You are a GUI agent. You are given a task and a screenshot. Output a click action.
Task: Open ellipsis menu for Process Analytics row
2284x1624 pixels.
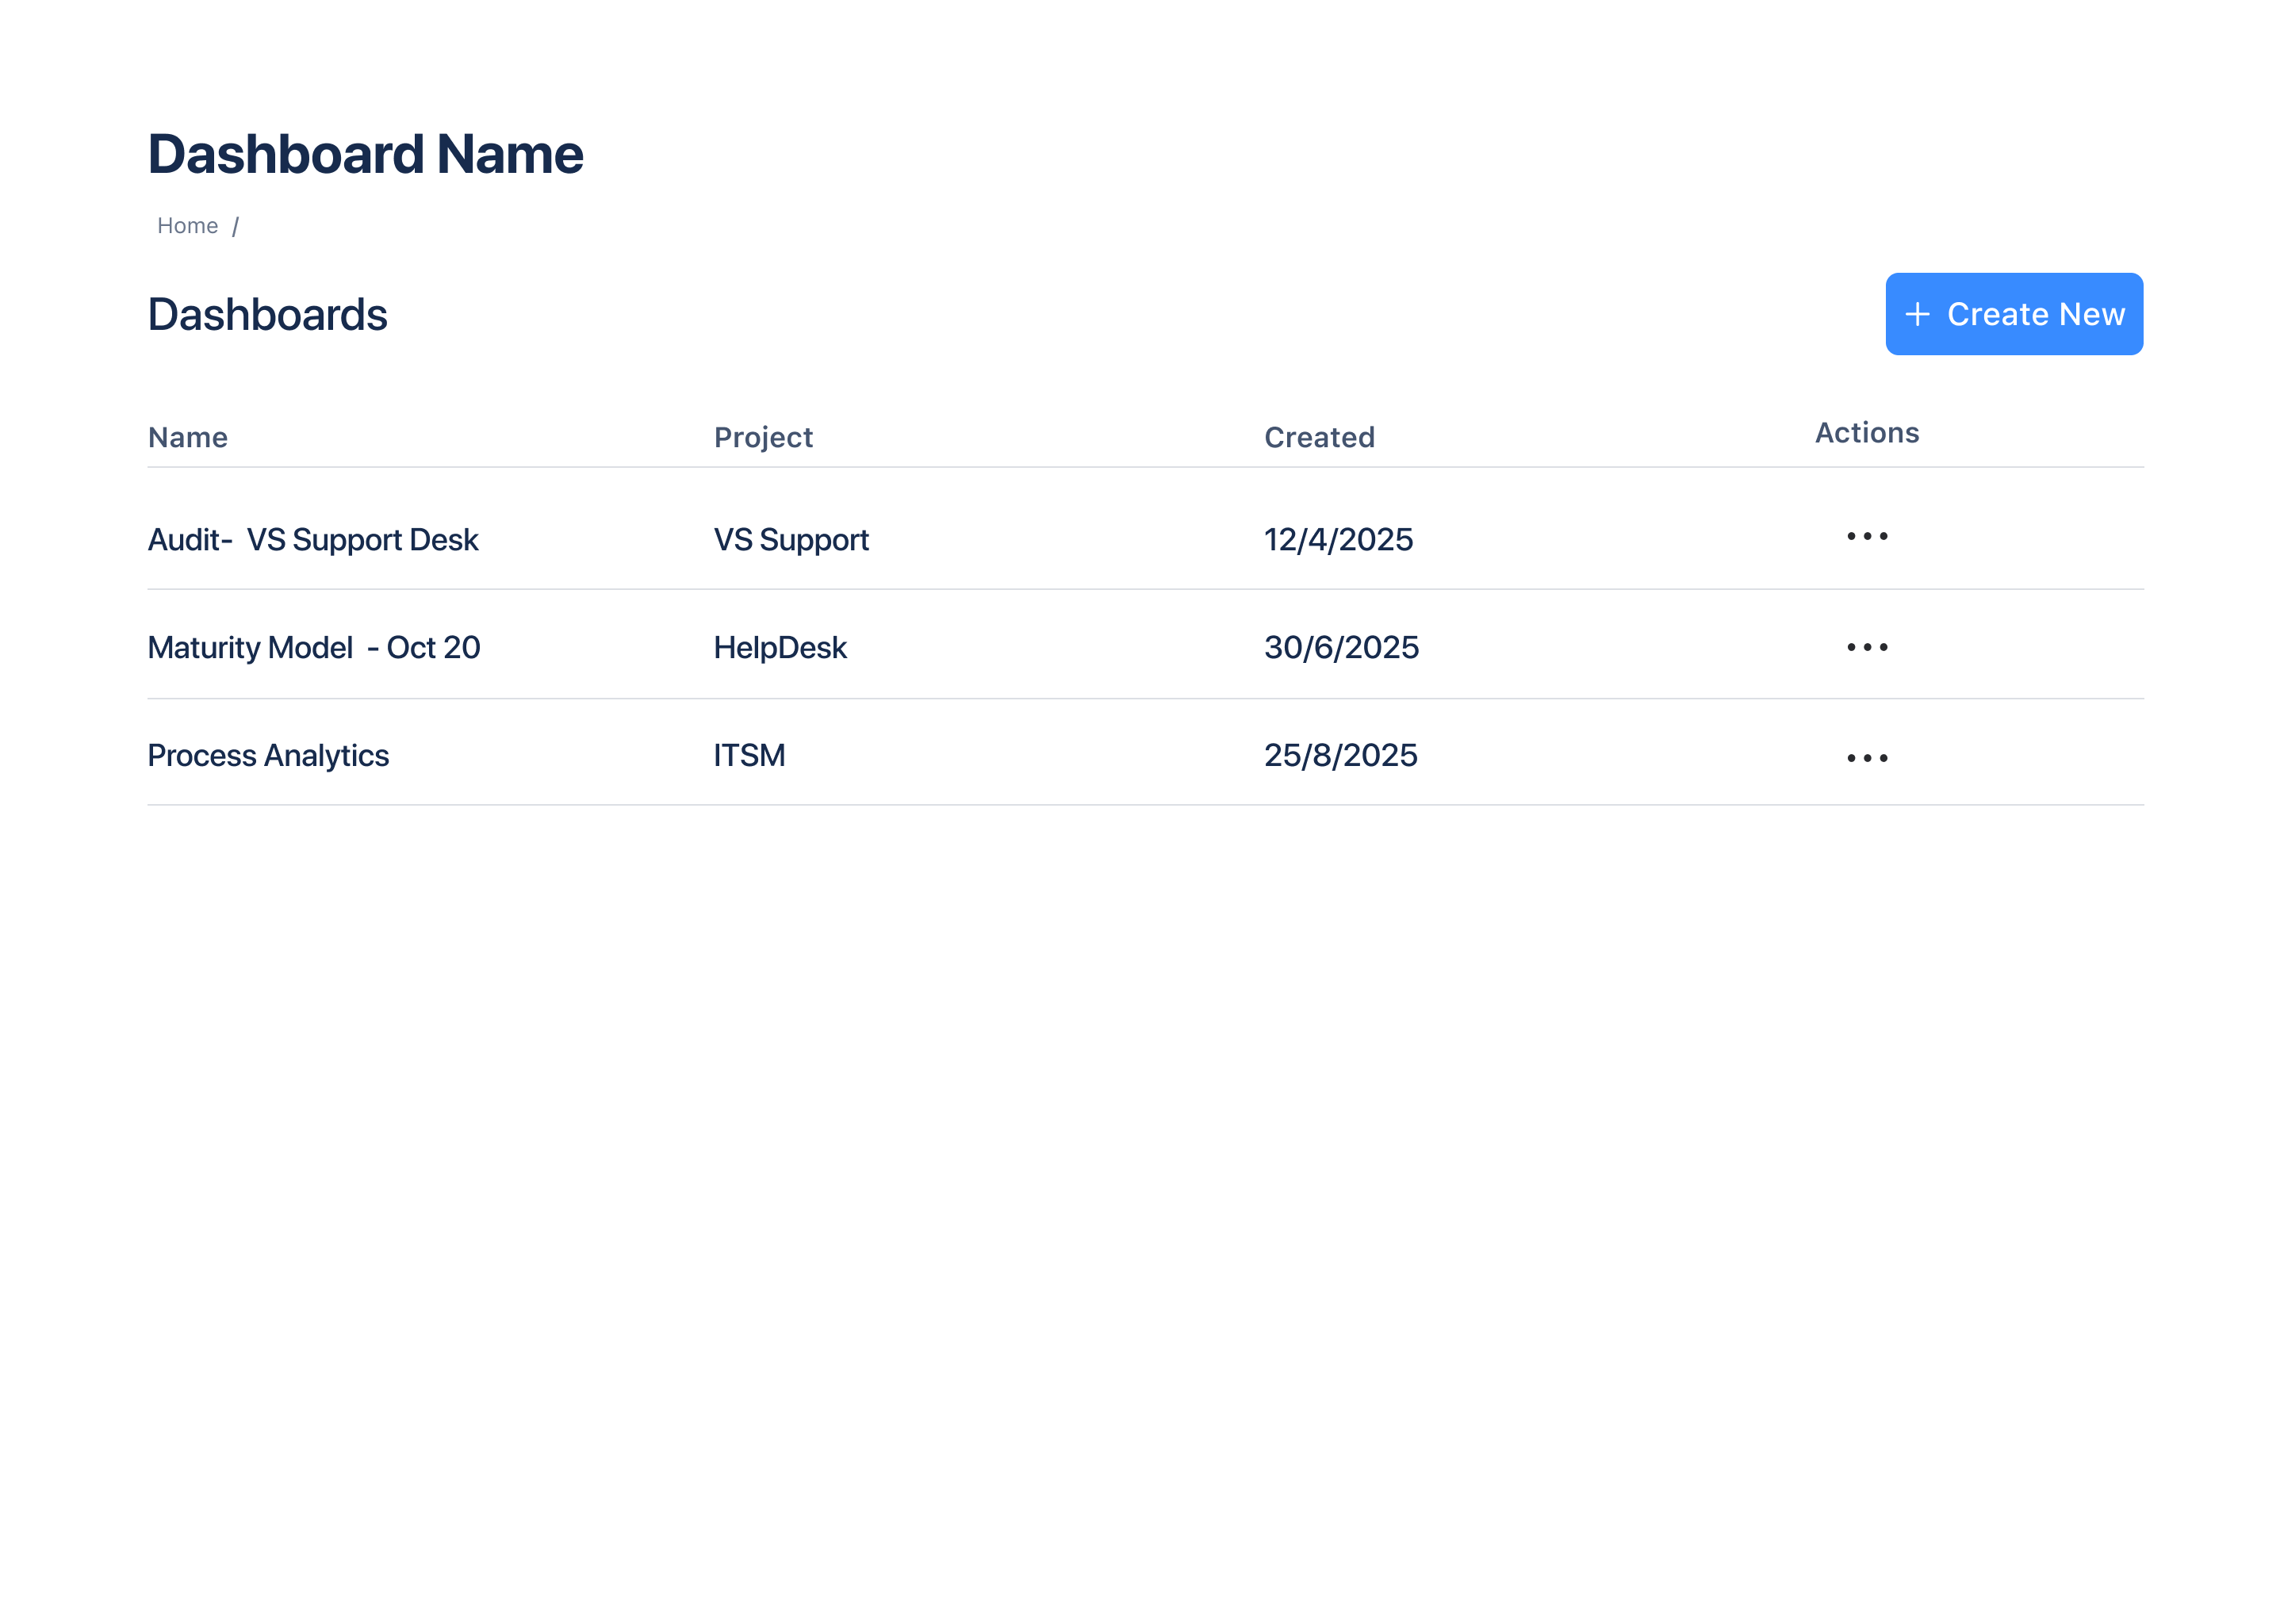tap(1866, 758)
